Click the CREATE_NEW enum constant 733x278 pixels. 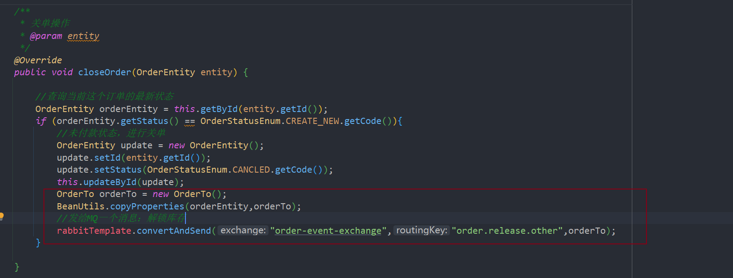(x=312, y=121)
